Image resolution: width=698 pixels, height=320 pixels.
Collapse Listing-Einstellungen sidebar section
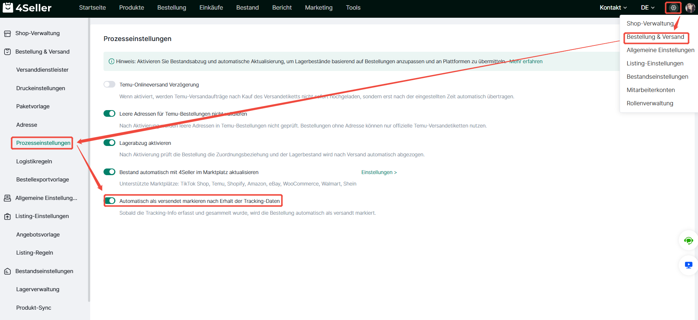click(x=42, y=216)
